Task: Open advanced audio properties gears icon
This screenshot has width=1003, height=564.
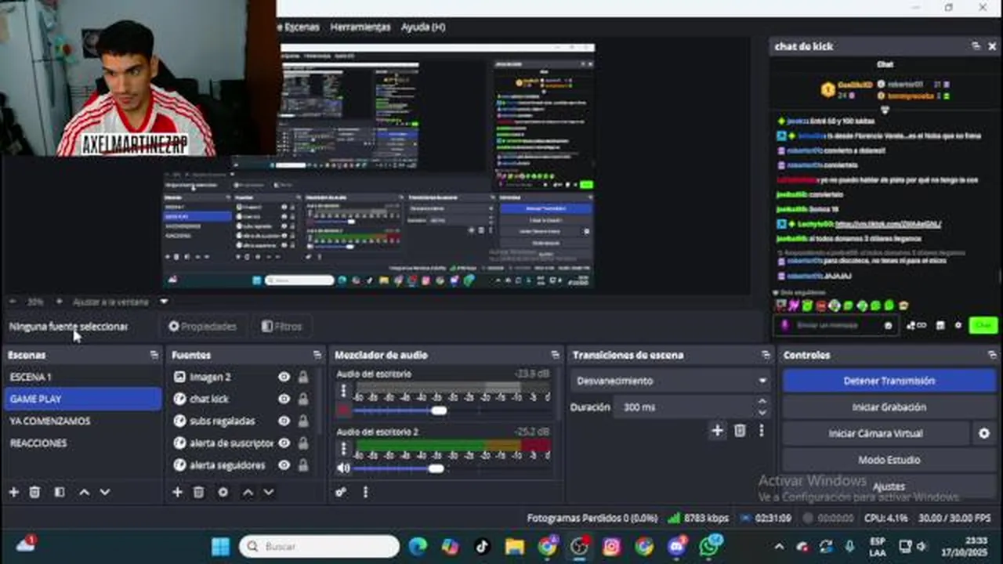Action: 341,492
